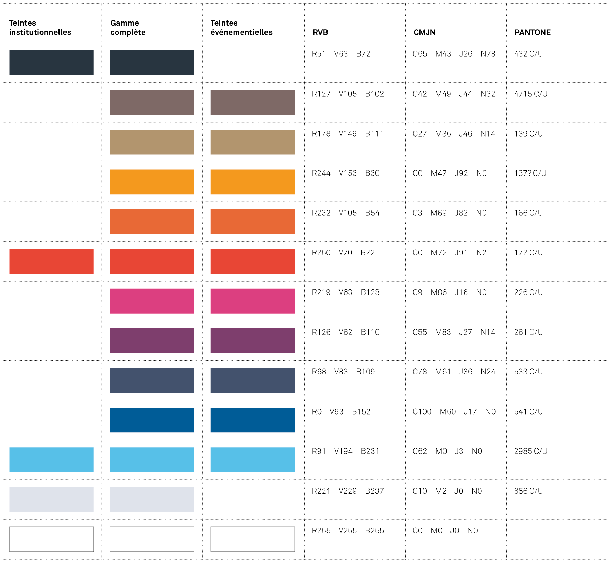Select the tan beige swatch in Gamme complète
Image resolution: width=610 pixels, height=562 pixels.
coord(152,142)
